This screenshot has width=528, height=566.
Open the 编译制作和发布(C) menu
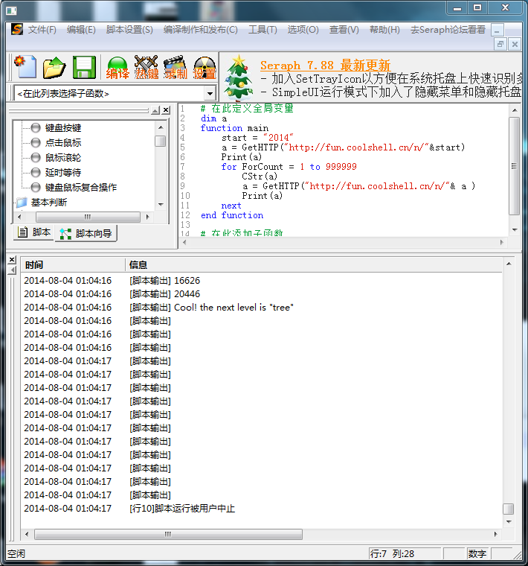click(x=200, y=30)
